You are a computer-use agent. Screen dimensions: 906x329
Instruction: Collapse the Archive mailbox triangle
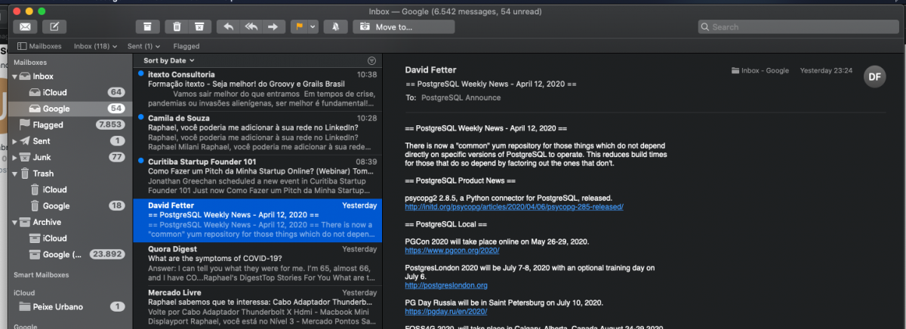click(x=14, y=222)
